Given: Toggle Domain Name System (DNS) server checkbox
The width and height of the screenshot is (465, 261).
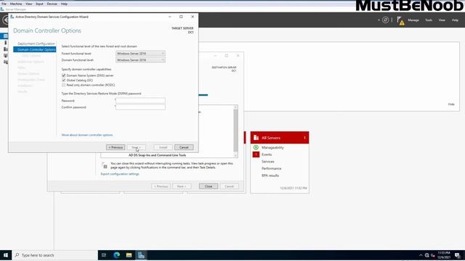Looking at the screenshot, I should pos(63,75).
